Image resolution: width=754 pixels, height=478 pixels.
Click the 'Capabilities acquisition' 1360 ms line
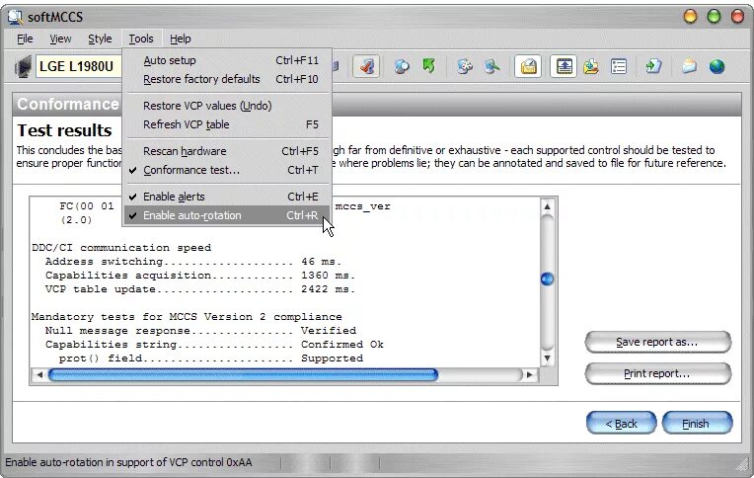[200, 276]
